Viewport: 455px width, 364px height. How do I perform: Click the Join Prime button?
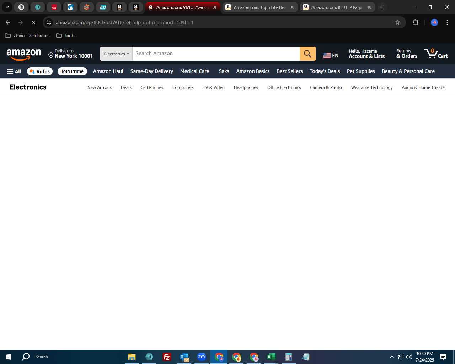tap(72, 71)
